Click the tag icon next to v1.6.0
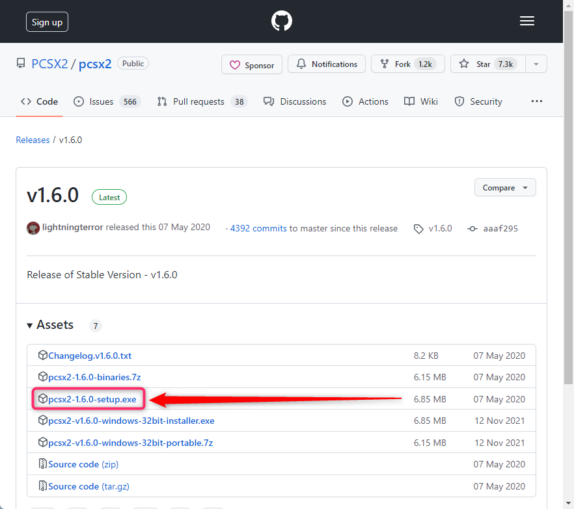The width and height of the screenshot is (574, 509). 418,229
